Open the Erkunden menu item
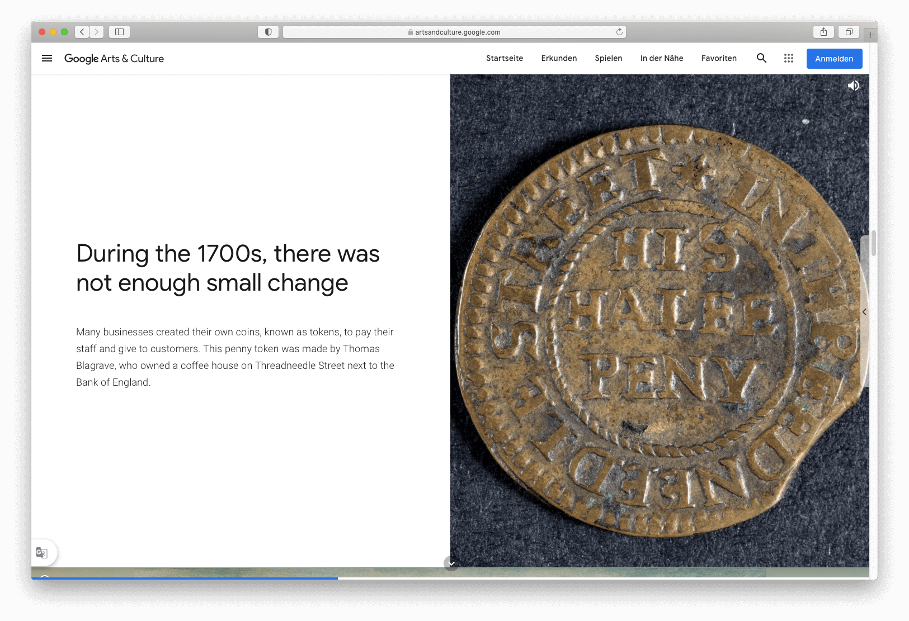Image resolution: width=909 pixels, height=621 pixels. coord(559,58)
